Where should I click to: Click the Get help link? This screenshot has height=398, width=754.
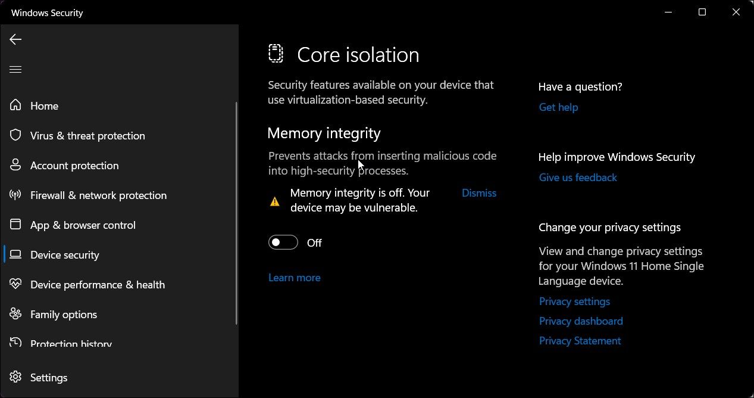[558, 107]
